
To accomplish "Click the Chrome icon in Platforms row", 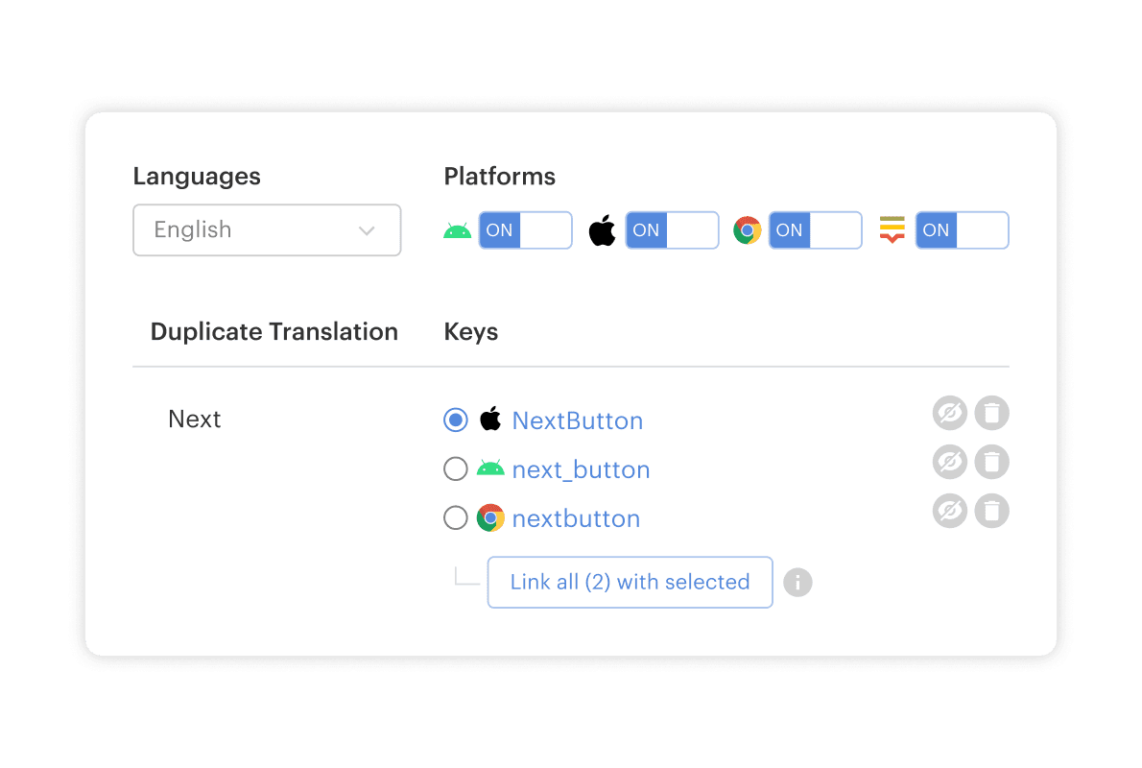I will click(747, 230).
